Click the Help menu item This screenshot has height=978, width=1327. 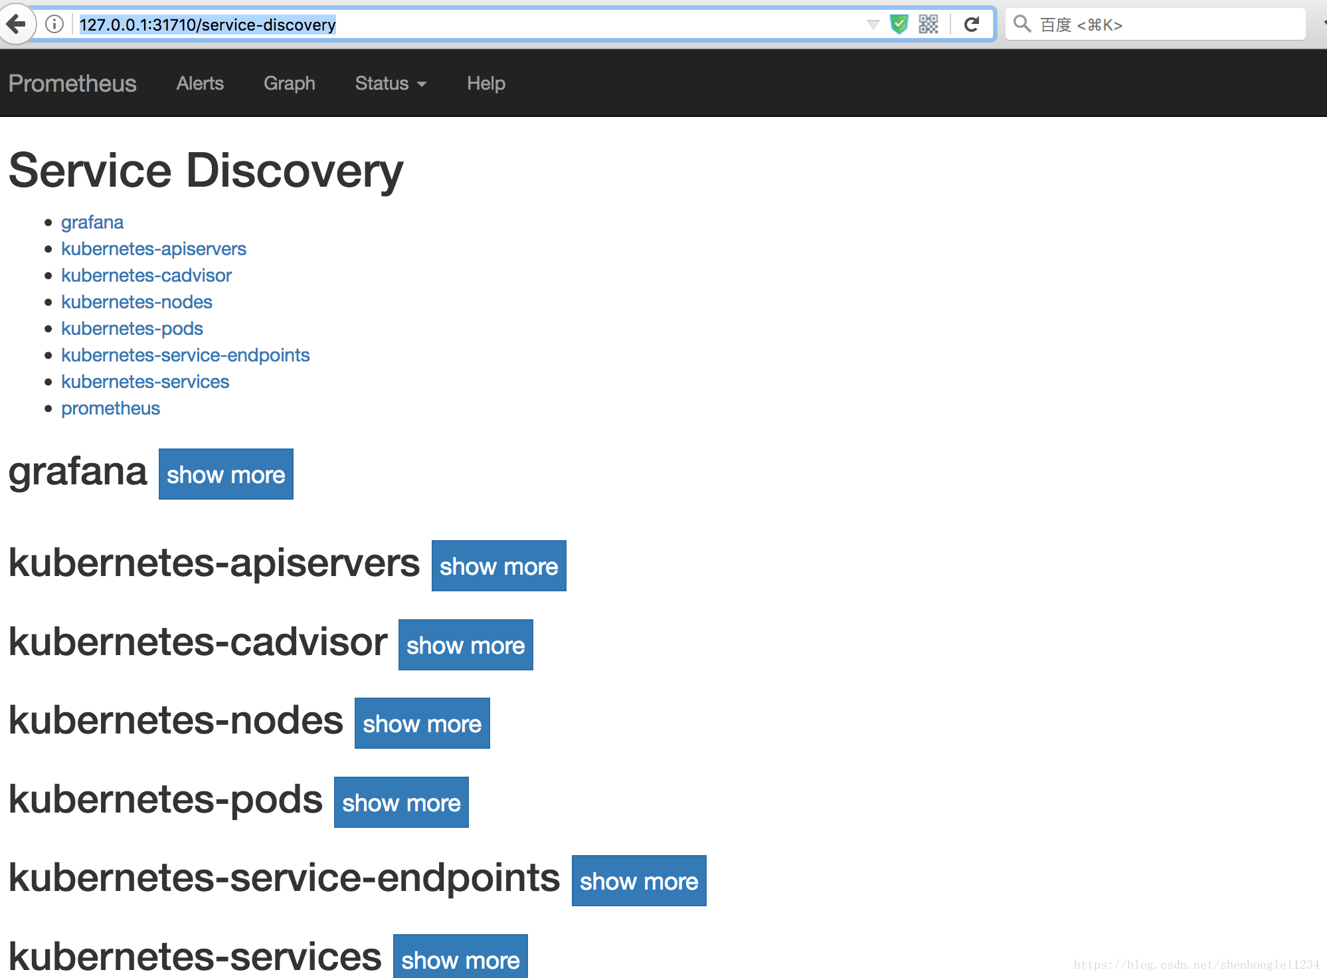tap(486, 82)
